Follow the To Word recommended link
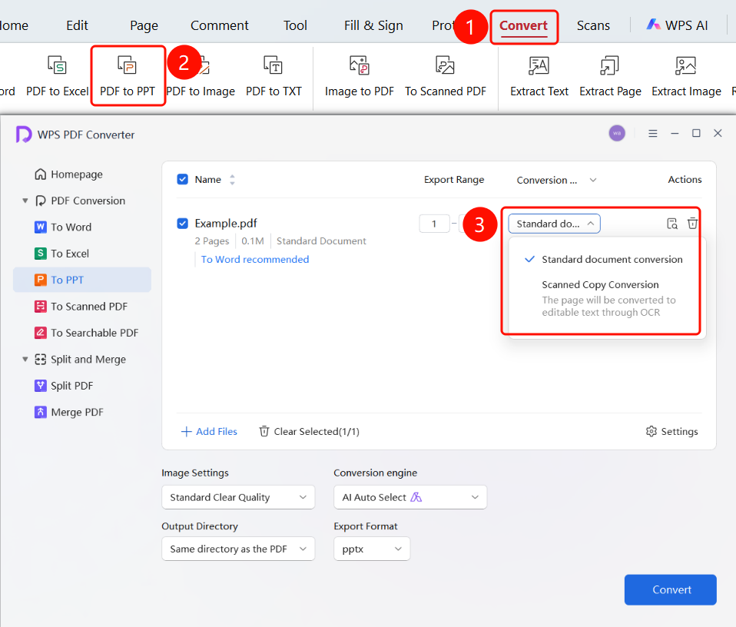Viewport: 736px width, 627px height. 255,260
